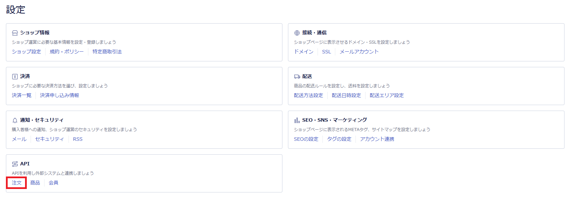Click the delivery truck icon beside 配送

click(297, 77)
